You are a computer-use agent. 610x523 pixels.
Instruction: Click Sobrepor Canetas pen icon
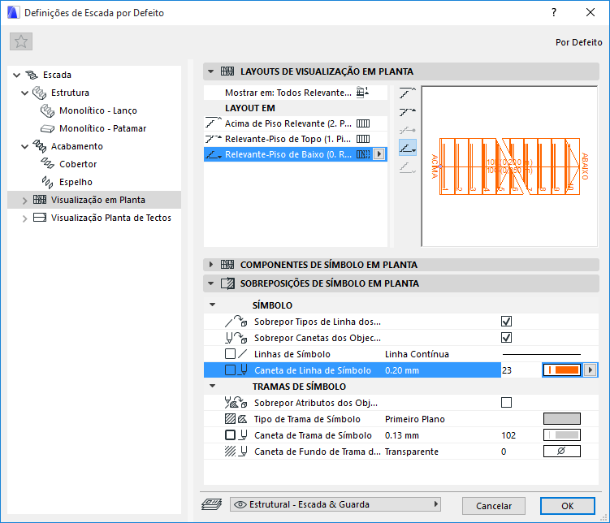(236, 338)
